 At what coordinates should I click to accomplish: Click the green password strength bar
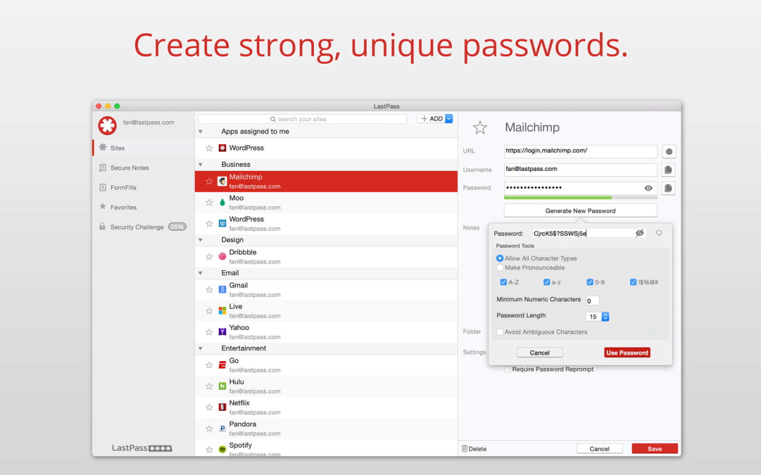coord(558,197)
